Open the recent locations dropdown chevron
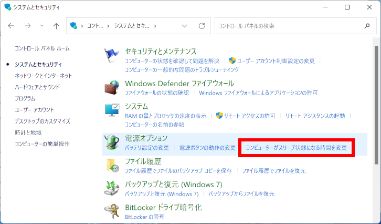Viewport: 381px width, 224px height. [x=41, y=26]
